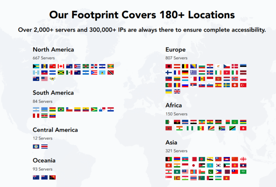Click the '93 Servers' text
Image resolution: width=276 pixels, height=187 pixels.
[x=43, y=169]
